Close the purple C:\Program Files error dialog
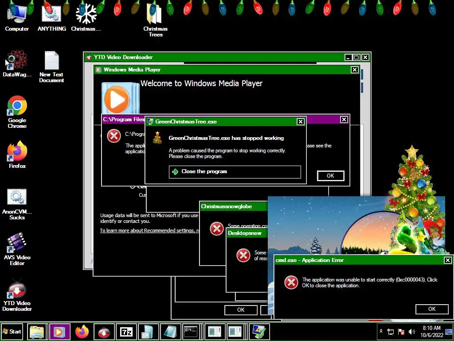The height and width of the screenshot is (341, 454). coord(344,119)
